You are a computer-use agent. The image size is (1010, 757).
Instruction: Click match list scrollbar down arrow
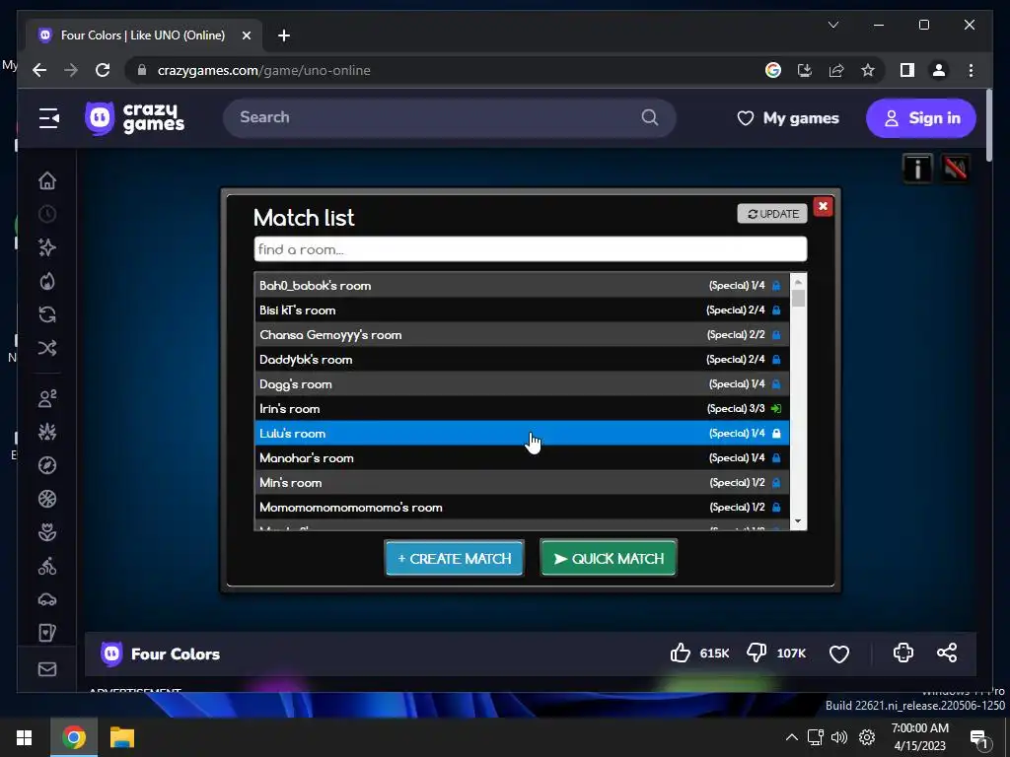[798, 521]
